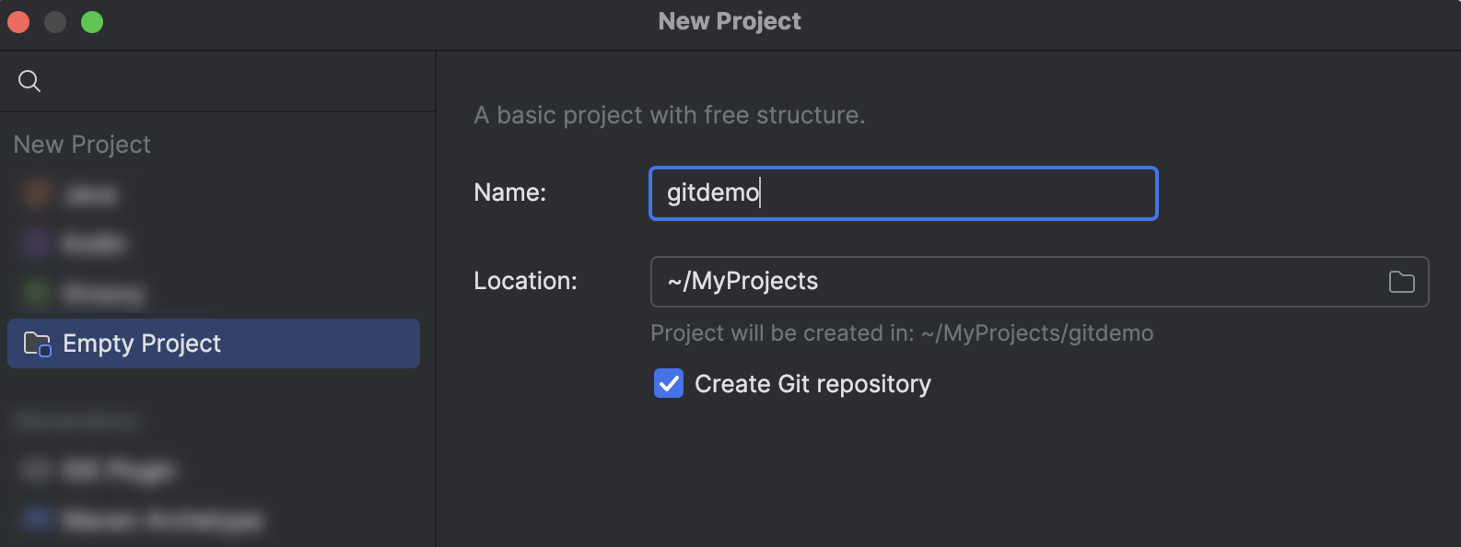1461x547 pixels.
Task: Click the Kotlin template entry in the list
Action: 92,243
